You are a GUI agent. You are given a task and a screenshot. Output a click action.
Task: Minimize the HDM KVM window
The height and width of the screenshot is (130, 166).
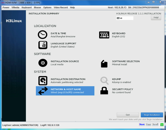pyautogui.click(x=149, y=2)
